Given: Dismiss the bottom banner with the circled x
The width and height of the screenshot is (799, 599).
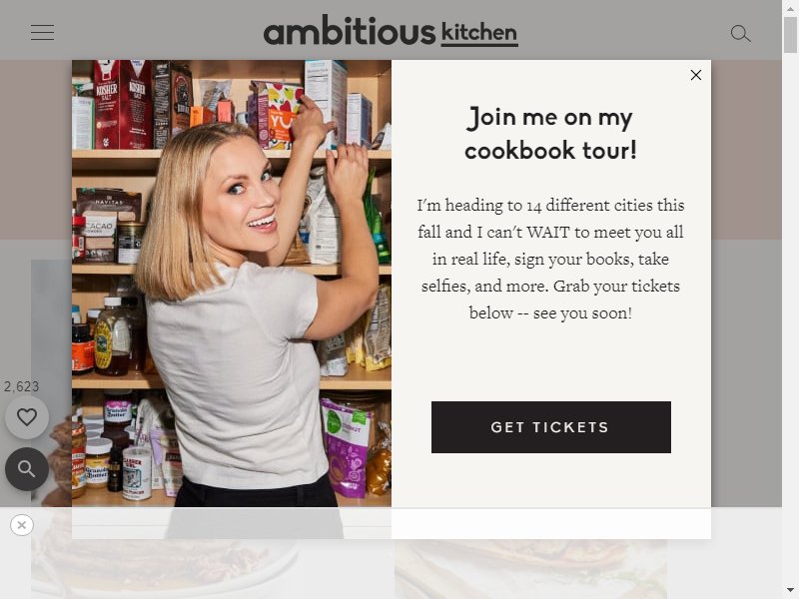Looking at the screenshot, I should pyautogui.click(x=22, y=525).
